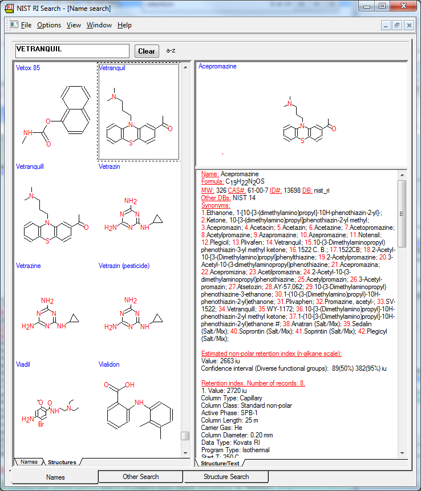Click the Clear button
Viewport: 421px width, 491px height.
coord(147,51)
